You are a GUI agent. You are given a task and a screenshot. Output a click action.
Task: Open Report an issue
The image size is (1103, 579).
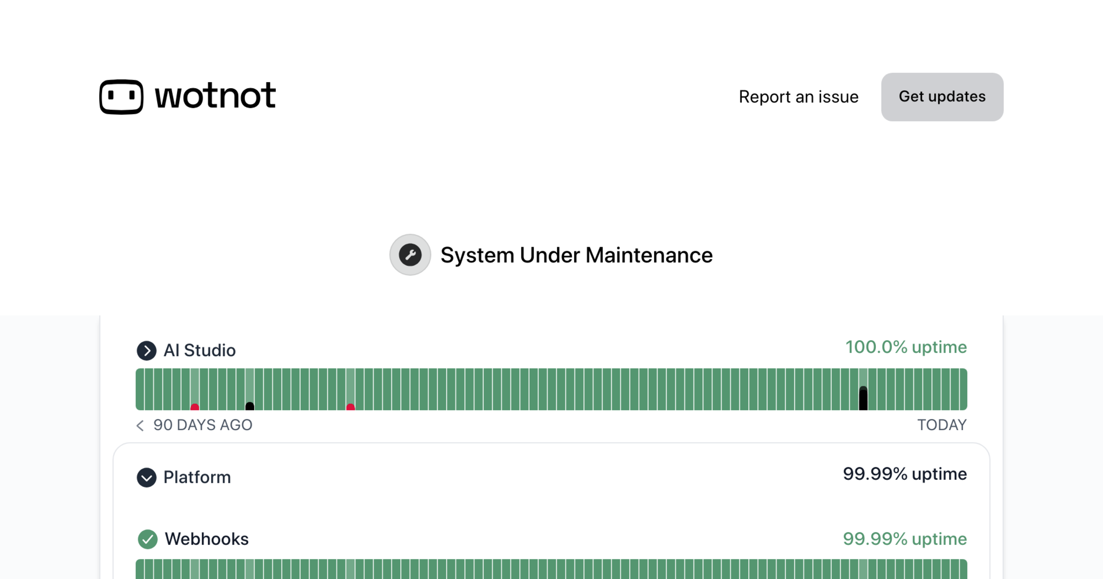click(798, 96)
